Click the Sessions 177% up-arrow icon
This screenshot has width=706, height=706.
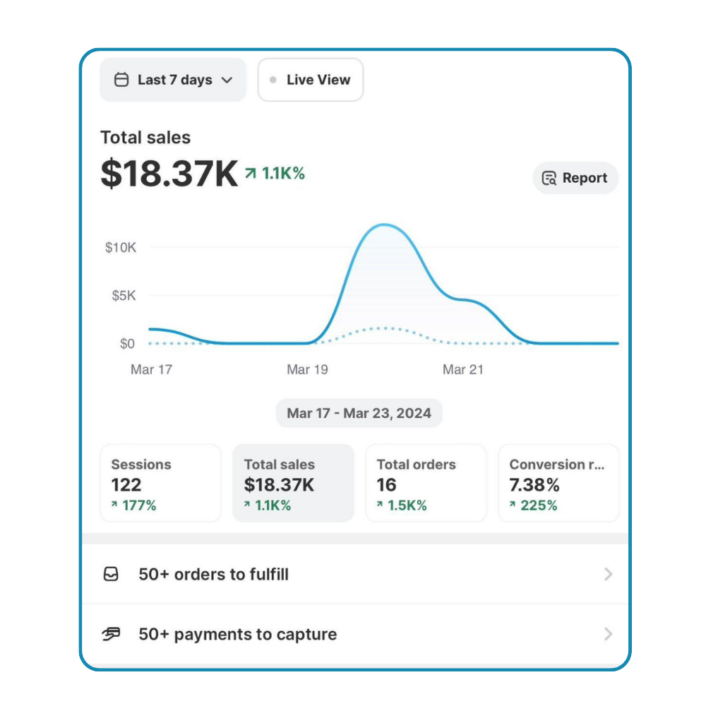(x=115, y=505)
